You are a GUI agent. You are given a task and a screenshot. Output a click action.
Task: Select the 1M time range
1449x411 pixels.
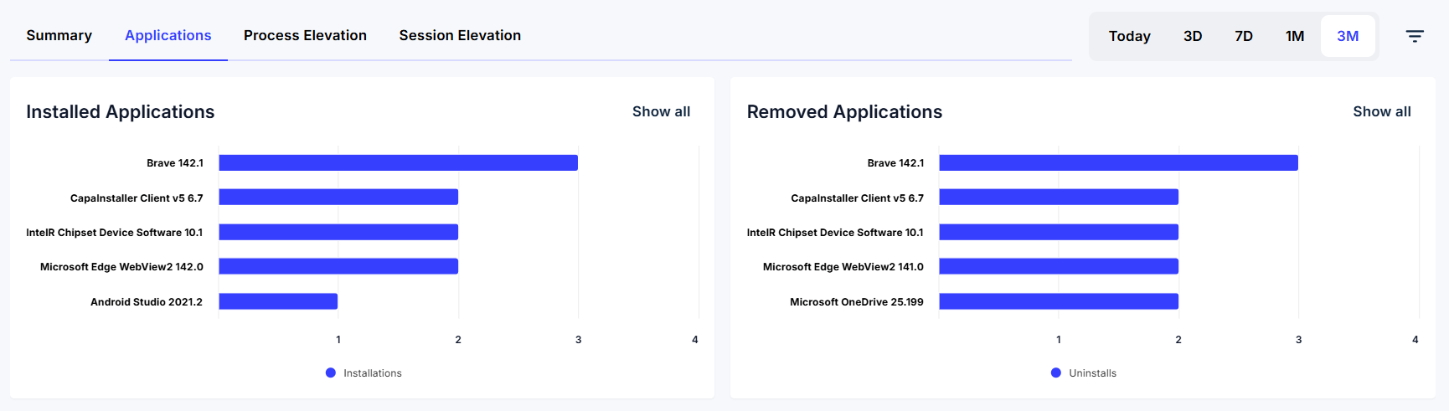click(1295, 36)
